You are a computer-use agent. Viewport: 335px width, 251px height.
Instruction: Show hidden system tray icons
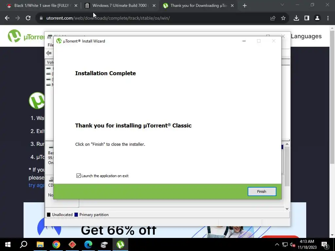[x=277, y=244]
